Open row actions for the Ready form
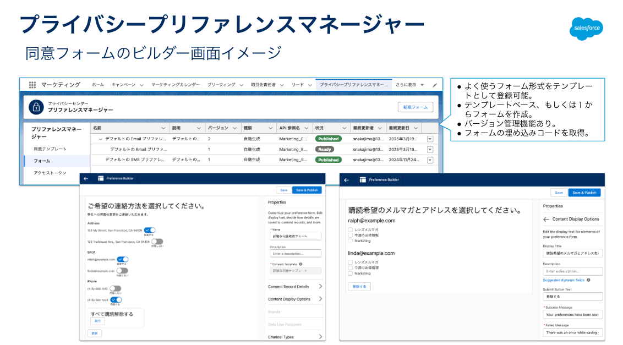Image resolution: width=623 pixels, height=345 pixels. [430, 150]
